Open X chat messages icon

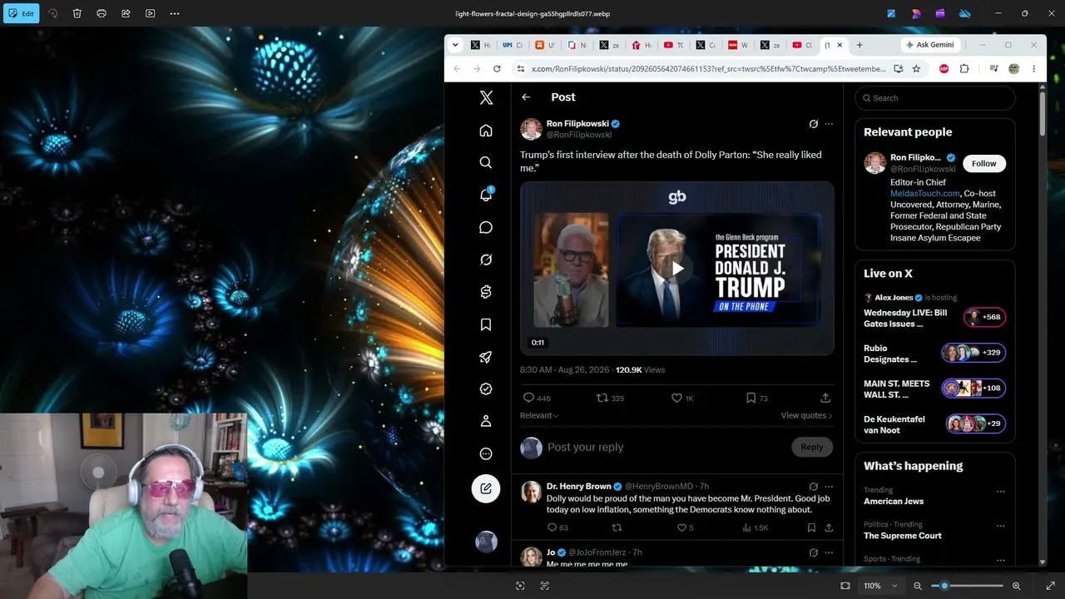tap(486, 227)
